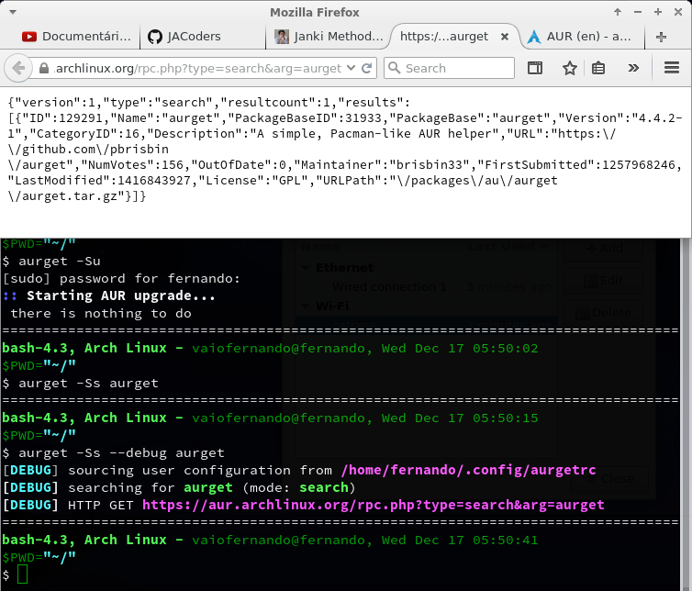Roll up window with up-arrow title button
Viewport: 692px width, 591px height.
point(618,12)
